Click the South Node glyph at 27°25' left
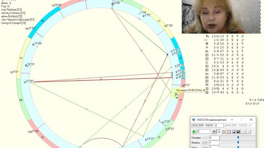Screen dimensions: 264x148 point(25,82)
